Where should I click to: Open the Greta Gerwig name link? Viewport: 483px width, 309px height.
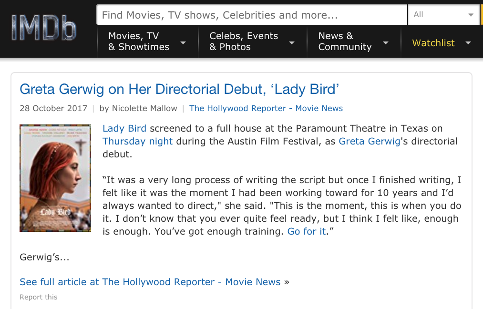coord(370,141)
